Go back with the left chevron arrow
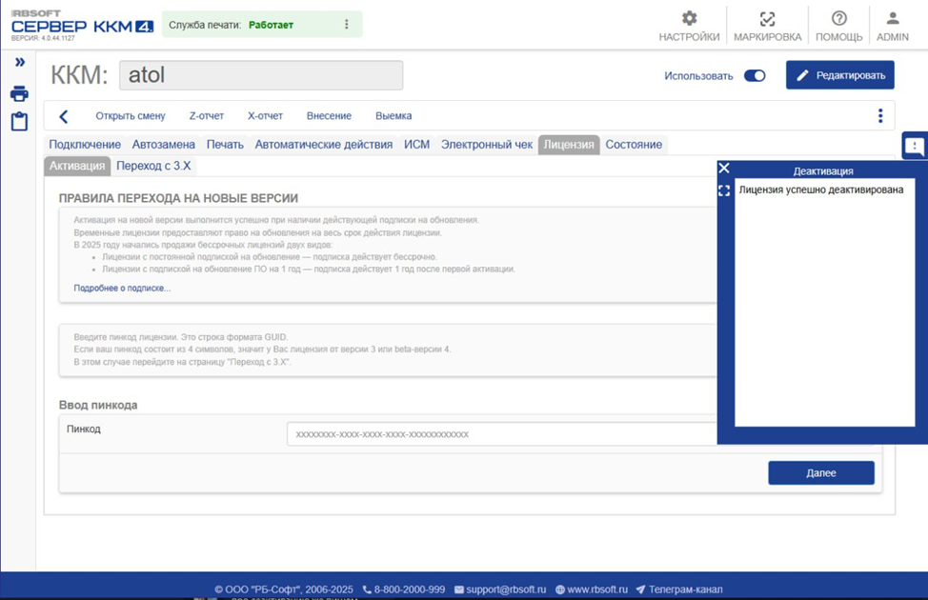 [x=64, y=116]
